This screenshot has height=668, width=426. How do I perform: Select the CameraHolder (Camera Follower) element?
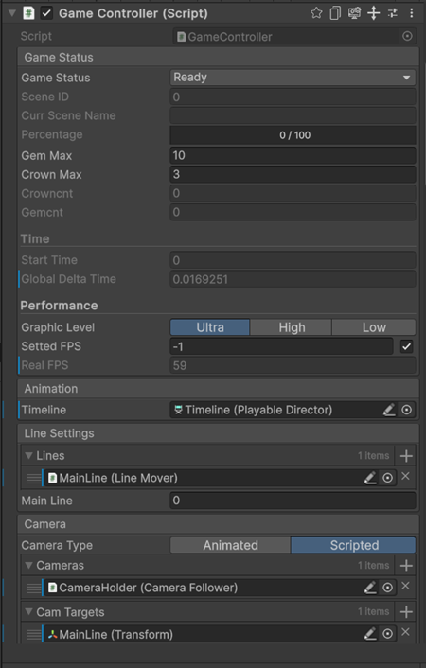[x=220, y=588]
